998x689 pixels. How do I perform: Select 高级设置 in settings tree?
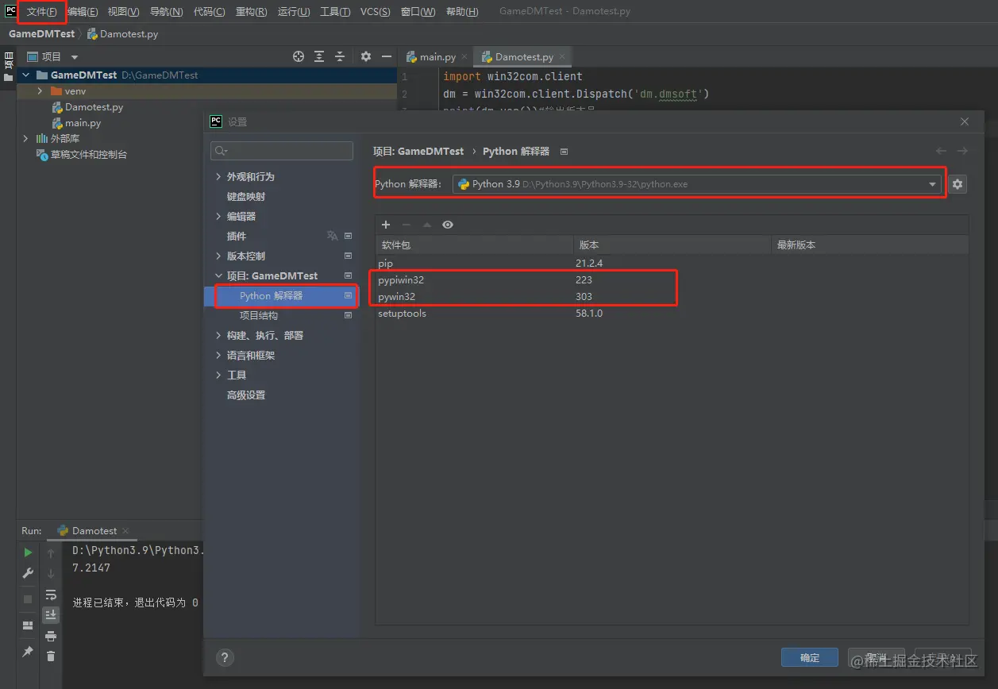[x=246, y=395]
